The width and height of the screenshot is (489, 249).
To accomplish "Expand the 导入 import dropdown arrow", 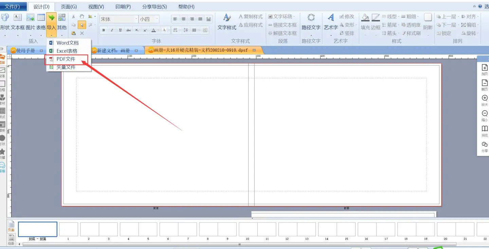I will pos(51,35).
